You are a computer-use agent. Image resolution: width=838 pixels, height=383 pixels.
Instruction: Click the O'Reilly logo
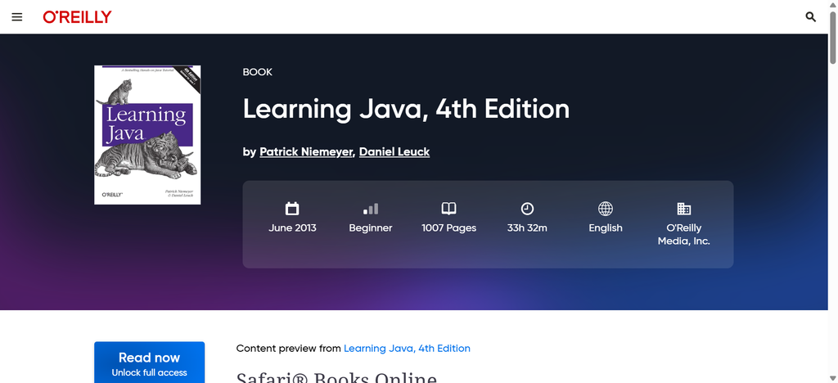click(x=78, y=17)
